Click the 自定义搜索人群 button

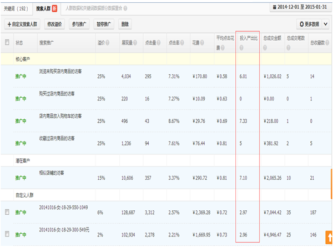(22, 24)
